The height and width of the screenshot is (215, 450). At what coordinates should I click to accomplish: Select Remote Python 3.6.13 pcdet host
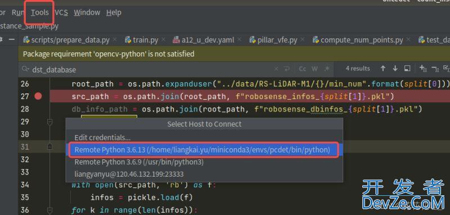click(204, 150)
